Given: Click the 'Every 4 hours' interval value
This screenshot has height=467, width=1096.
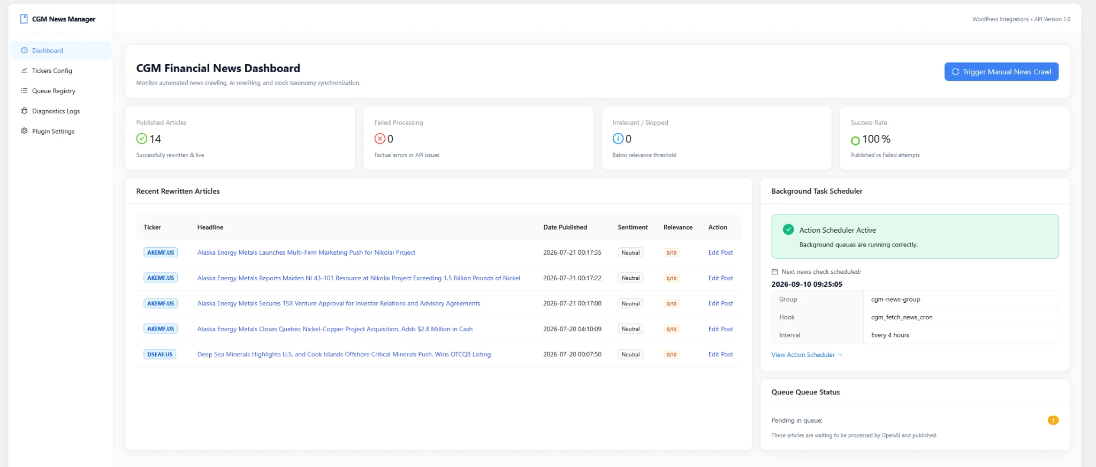Looking at the screenshot, I should (890, 335).
